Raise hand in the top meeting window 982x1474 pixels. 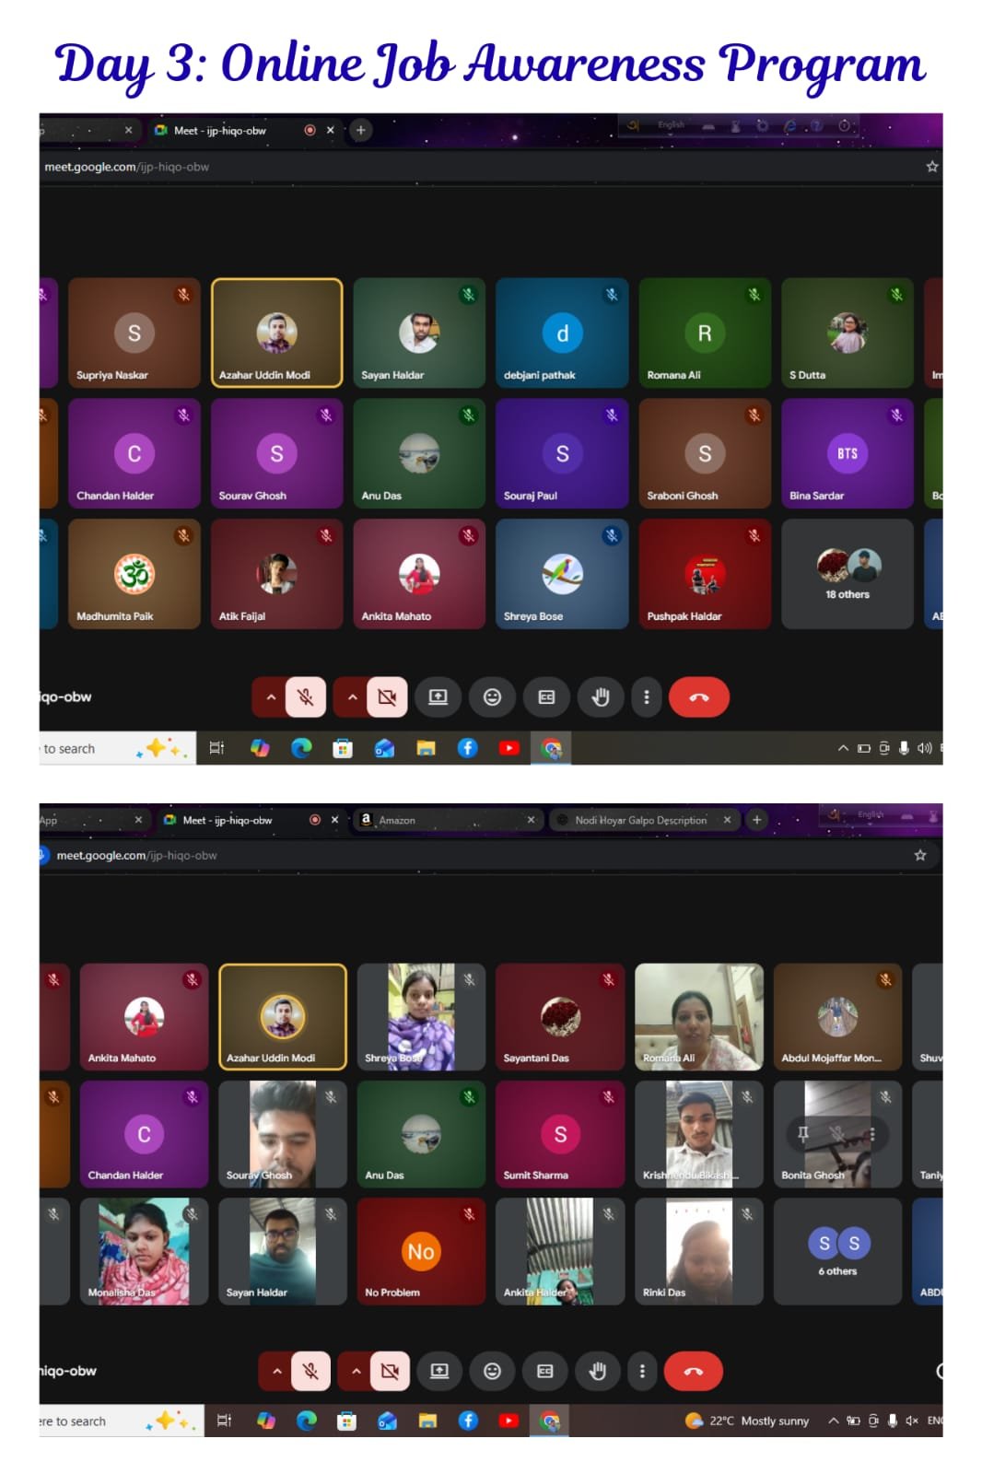[600, 697]
